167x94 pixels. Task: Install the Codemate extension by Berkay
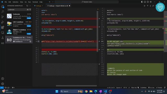[29, 18]
